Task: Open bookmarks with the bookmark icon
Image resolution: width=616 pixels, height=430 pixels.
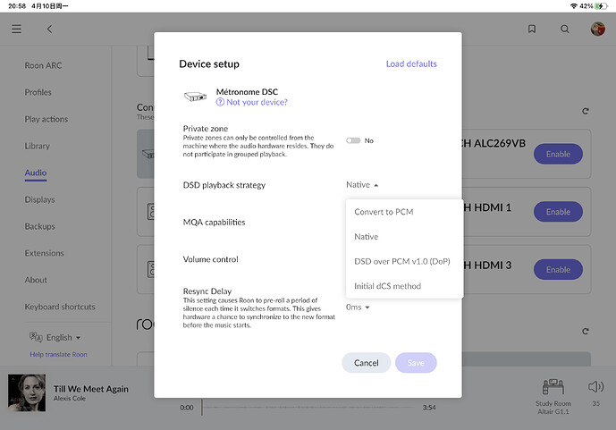Action: click(x=532, y=30)
